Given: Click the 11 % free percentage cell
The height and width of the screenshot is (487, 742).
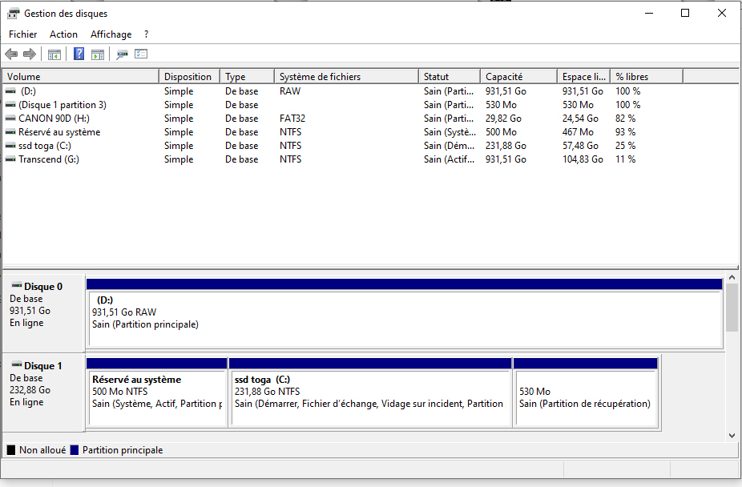Looking at the screenshot, I should point(626,160).
